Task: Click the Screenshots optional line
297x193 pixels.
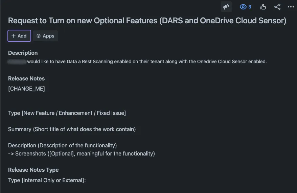Action: [82, 153]
